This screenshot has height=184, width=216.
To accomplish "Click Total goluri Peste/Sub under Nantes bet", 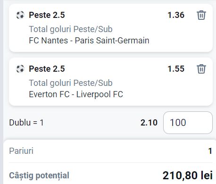I will tap(71, 29).
